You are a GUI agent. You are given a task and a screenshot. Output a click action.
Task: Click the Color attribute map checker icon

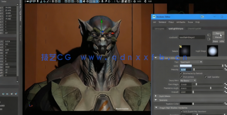(x=225, y=66)
